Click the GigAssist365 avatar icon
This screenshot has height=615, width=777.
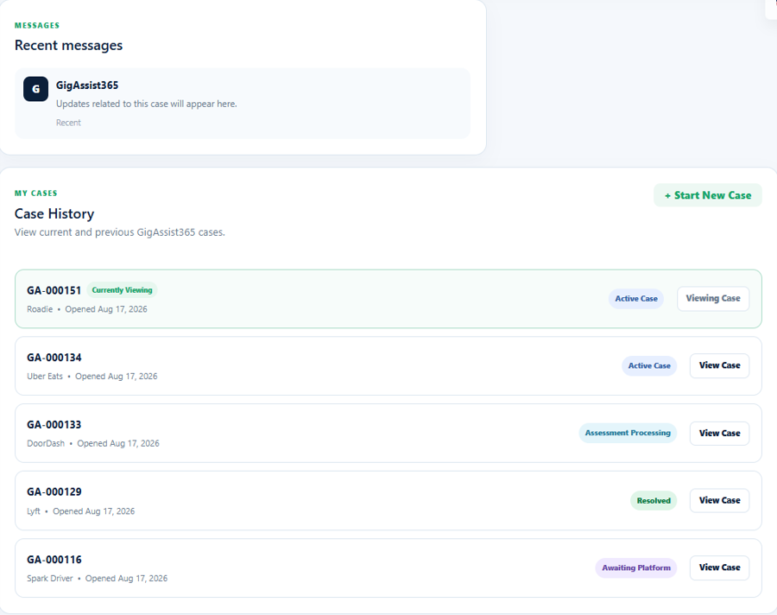point(35,89)
